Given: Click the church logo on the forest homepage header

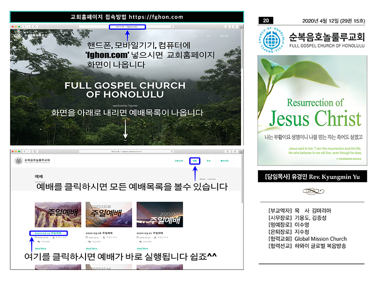Looking at the screenshot, I should pos(32,36).
